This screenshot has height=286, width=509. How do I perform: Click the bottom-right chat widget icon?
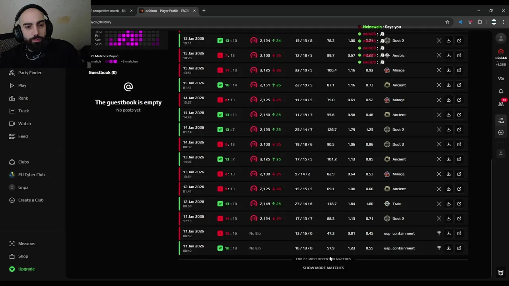(x=501, y=273)
